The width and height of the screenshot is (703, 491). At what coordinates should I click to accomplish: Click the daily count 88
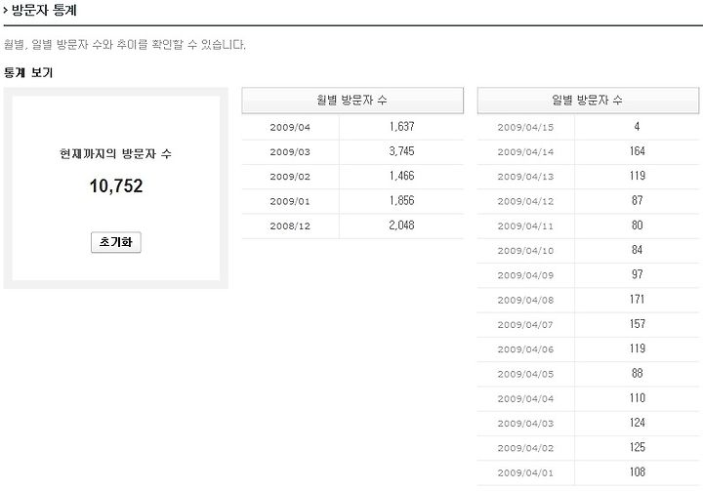(637, 374)
